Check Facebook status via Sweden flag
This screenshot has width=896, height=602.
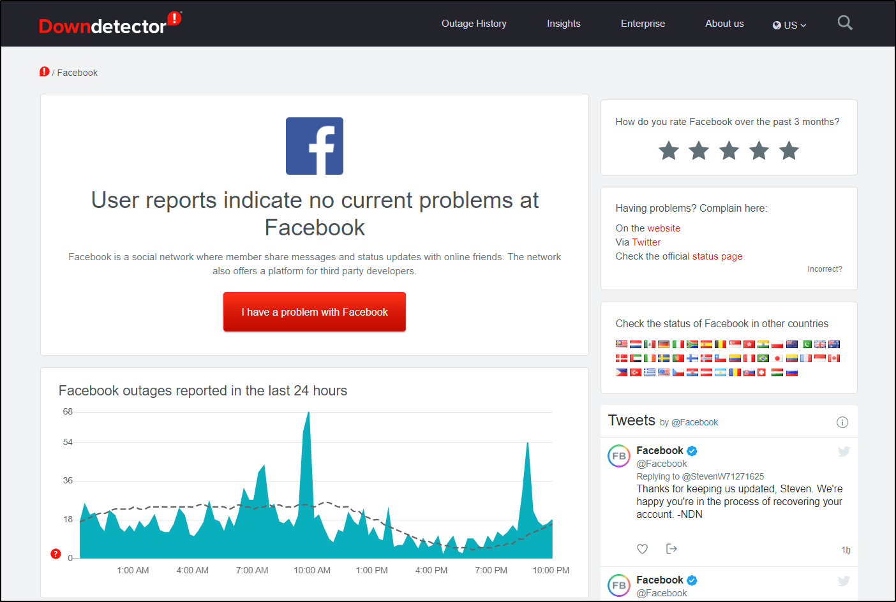pyautogui.click(x=664, y=358)
